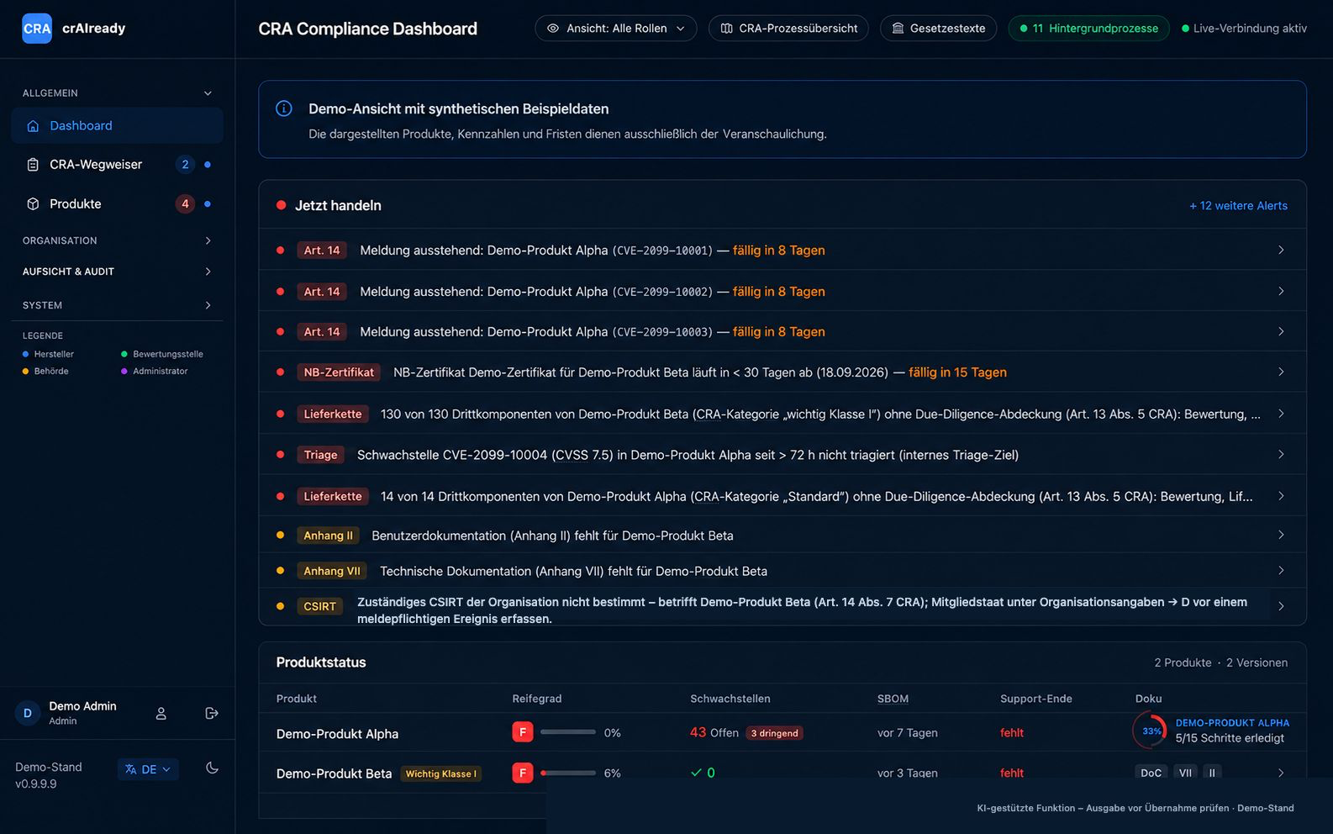Click Alpha Reifegrad progress bar 0%

point(568,732)
